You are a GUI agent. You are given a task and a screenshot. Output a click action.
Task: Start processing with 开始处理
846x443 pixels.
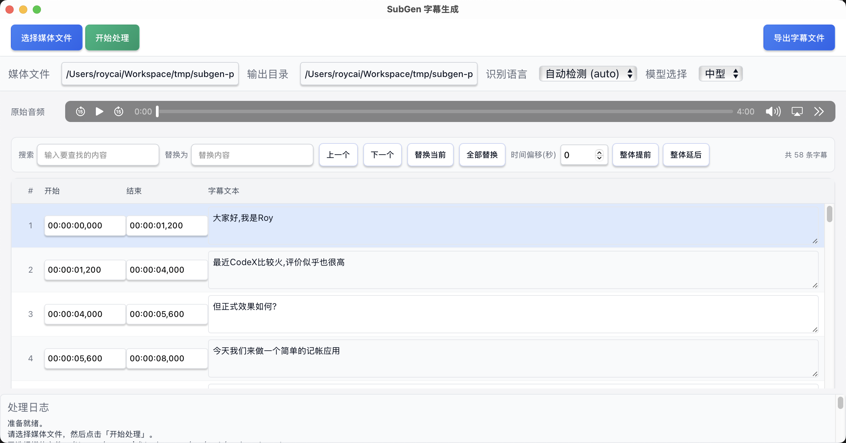tap(112, 37)
